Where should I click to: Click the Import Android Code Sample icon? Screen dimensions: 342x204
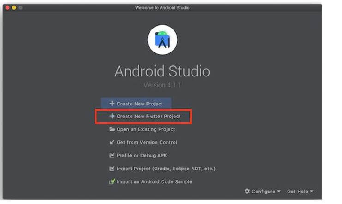click(x=112, y=181)
